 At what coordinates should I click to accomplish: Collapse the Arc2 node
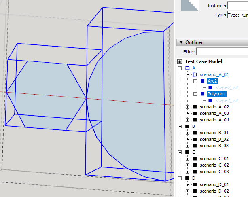[x=195, y=81]
